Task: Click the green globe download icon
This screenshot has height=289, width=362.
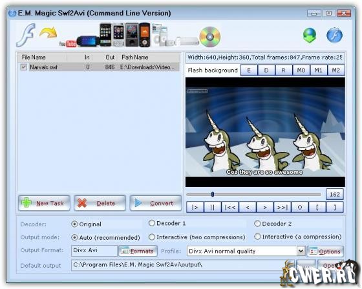Action: pos(310,36)
